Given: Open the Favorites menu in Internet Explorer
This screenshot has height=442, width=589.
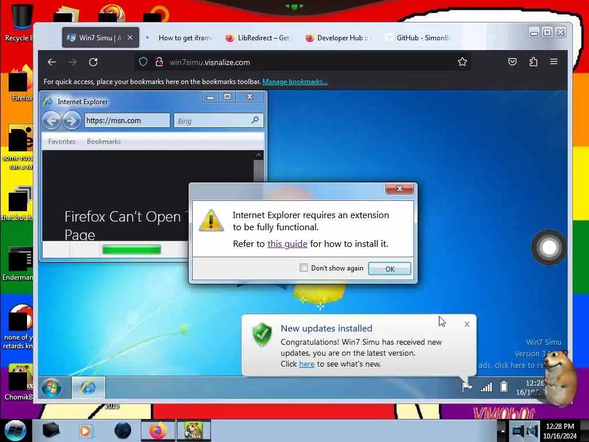Looking at the screenshot, I should click(x=62, y=142).
